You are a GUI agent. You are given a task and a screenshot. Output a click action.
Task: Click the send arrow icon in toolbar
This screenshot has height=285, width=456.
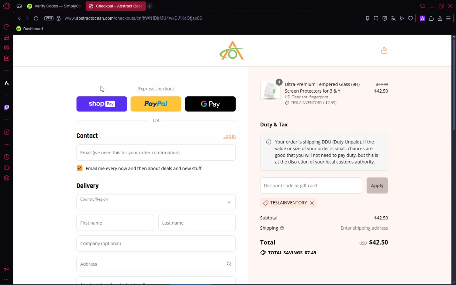coord(402,19)
